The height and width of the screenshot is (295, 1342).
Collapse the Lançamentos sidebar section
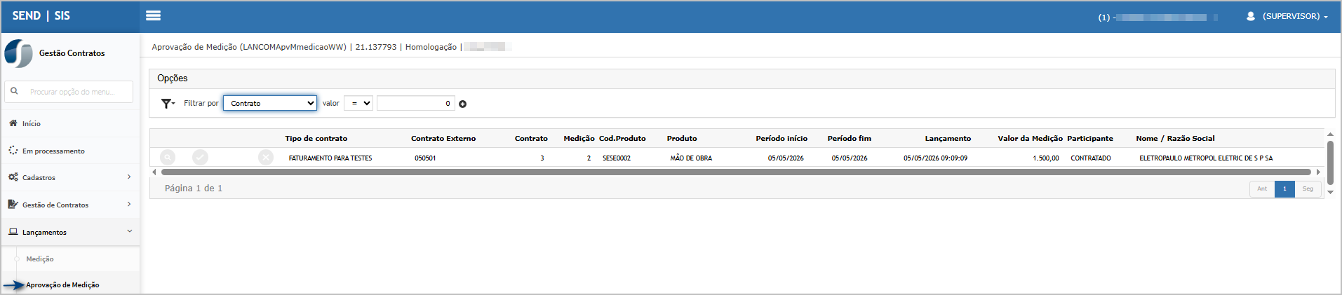coord(70,232)
